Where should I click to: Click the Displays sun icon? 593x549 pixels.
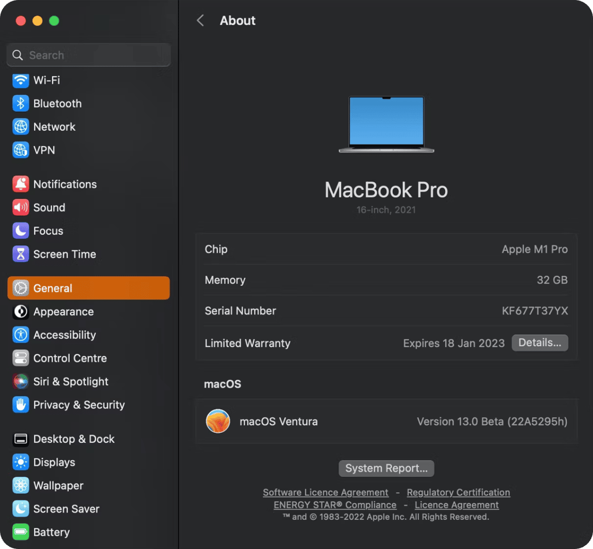20,462
